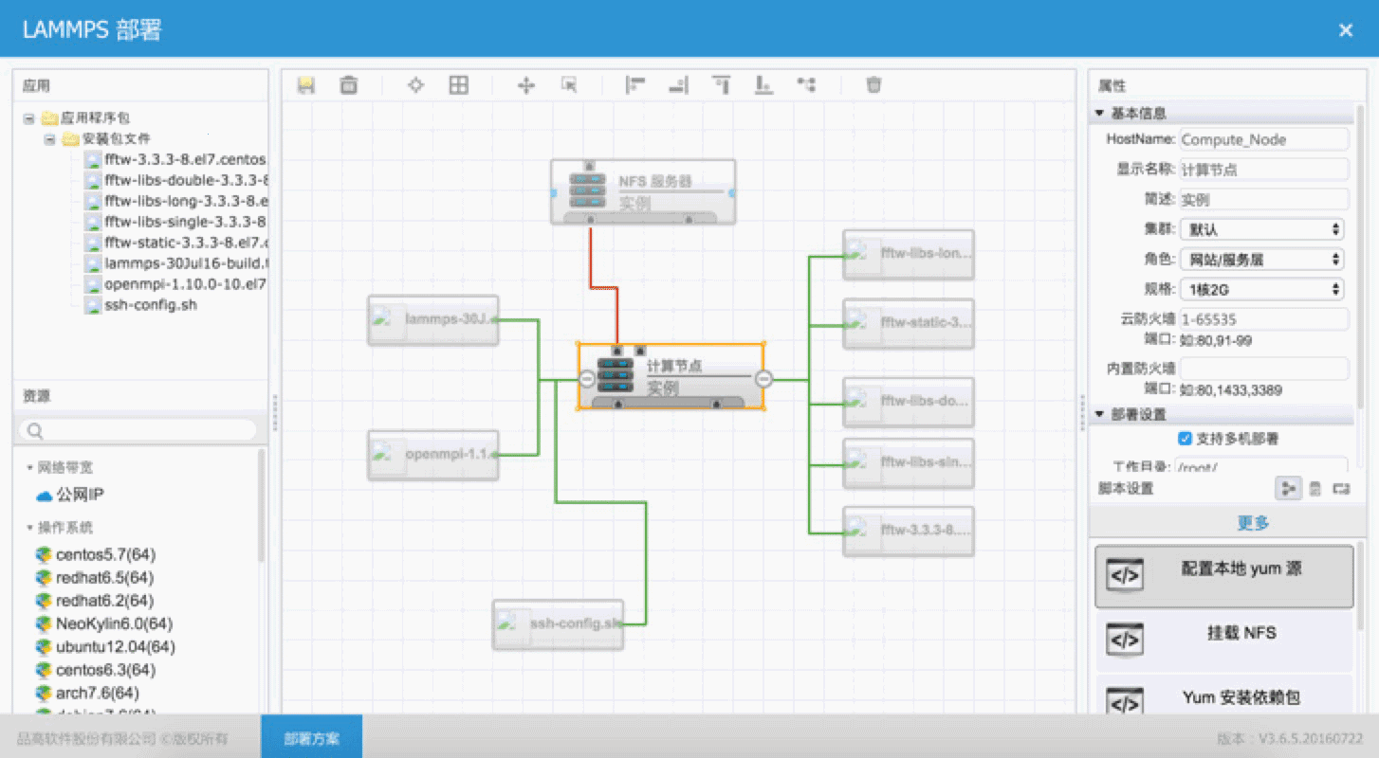
Task: Click the tree-view icon in 脚本设置 row
Action: (x=1288, y=489)
